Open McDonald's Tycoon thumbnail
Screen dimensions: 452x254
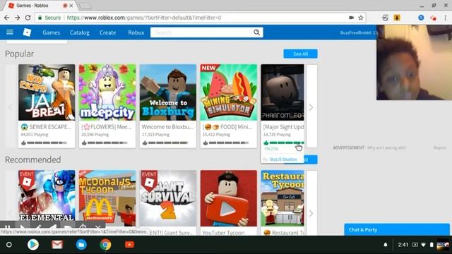[107, 198]
